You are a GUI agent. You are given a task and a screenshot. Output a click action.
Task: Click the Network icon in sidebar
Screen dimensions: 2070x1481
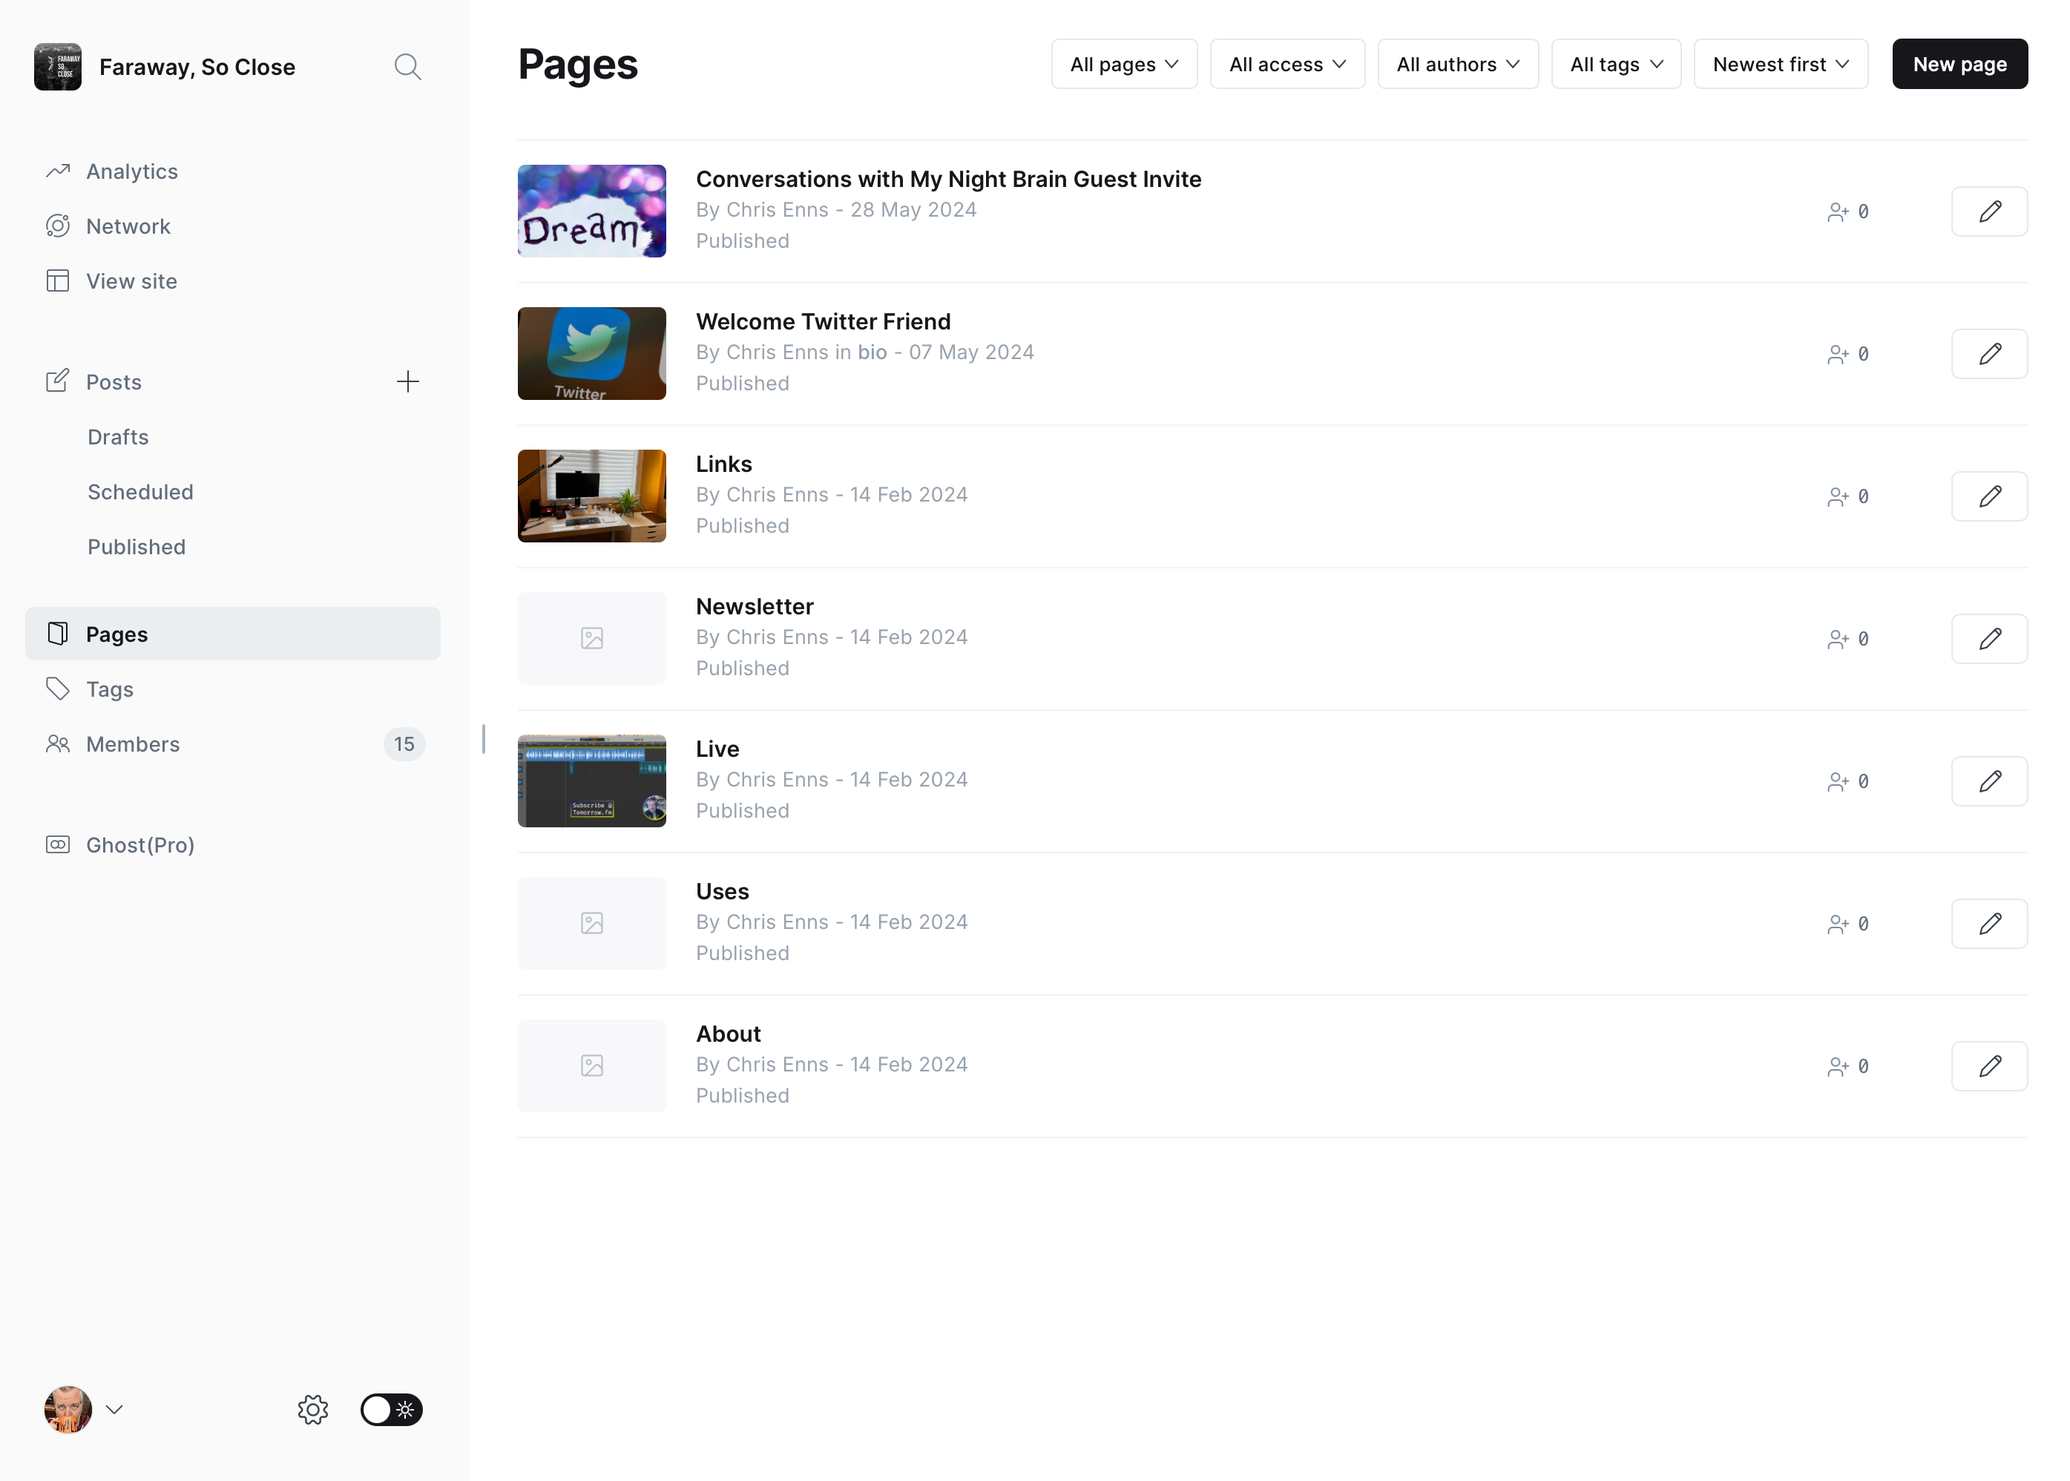(59, 226)
